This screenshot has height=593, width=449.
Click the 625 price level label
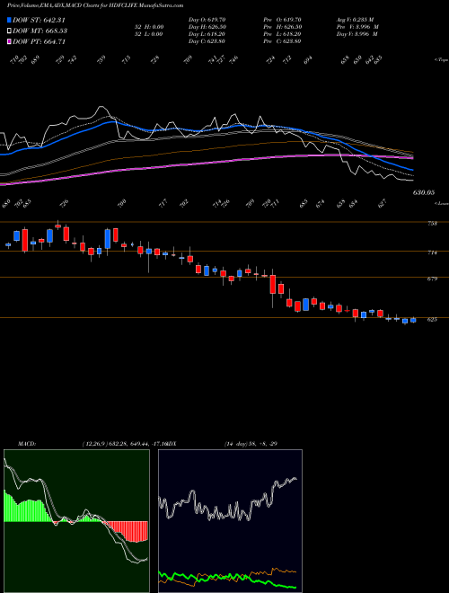pyautogui.click(x=432, y=319)
